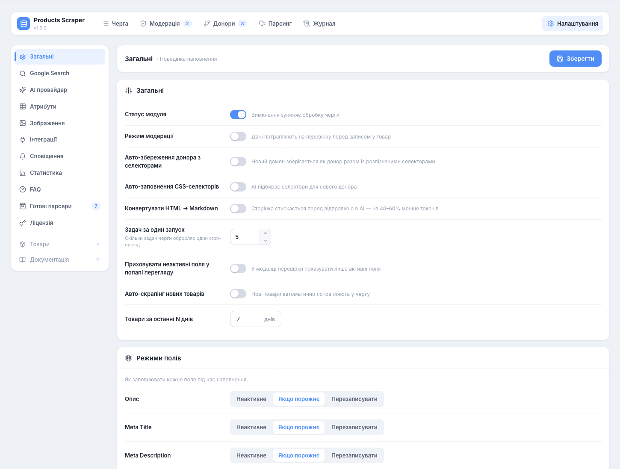Set Опис mode to Перезаписувати
The height and width of the screenshot is (469, 620).
click(x=354, y=399)
